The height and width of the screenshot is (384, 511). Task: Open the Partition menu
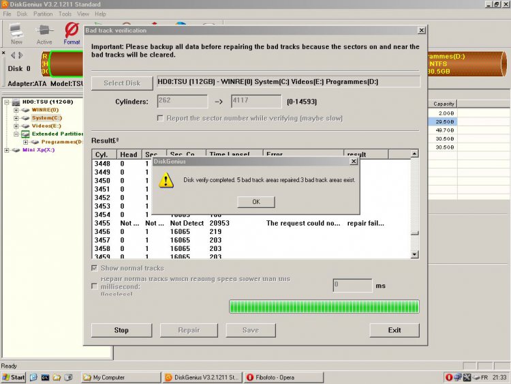coord(43,14)
